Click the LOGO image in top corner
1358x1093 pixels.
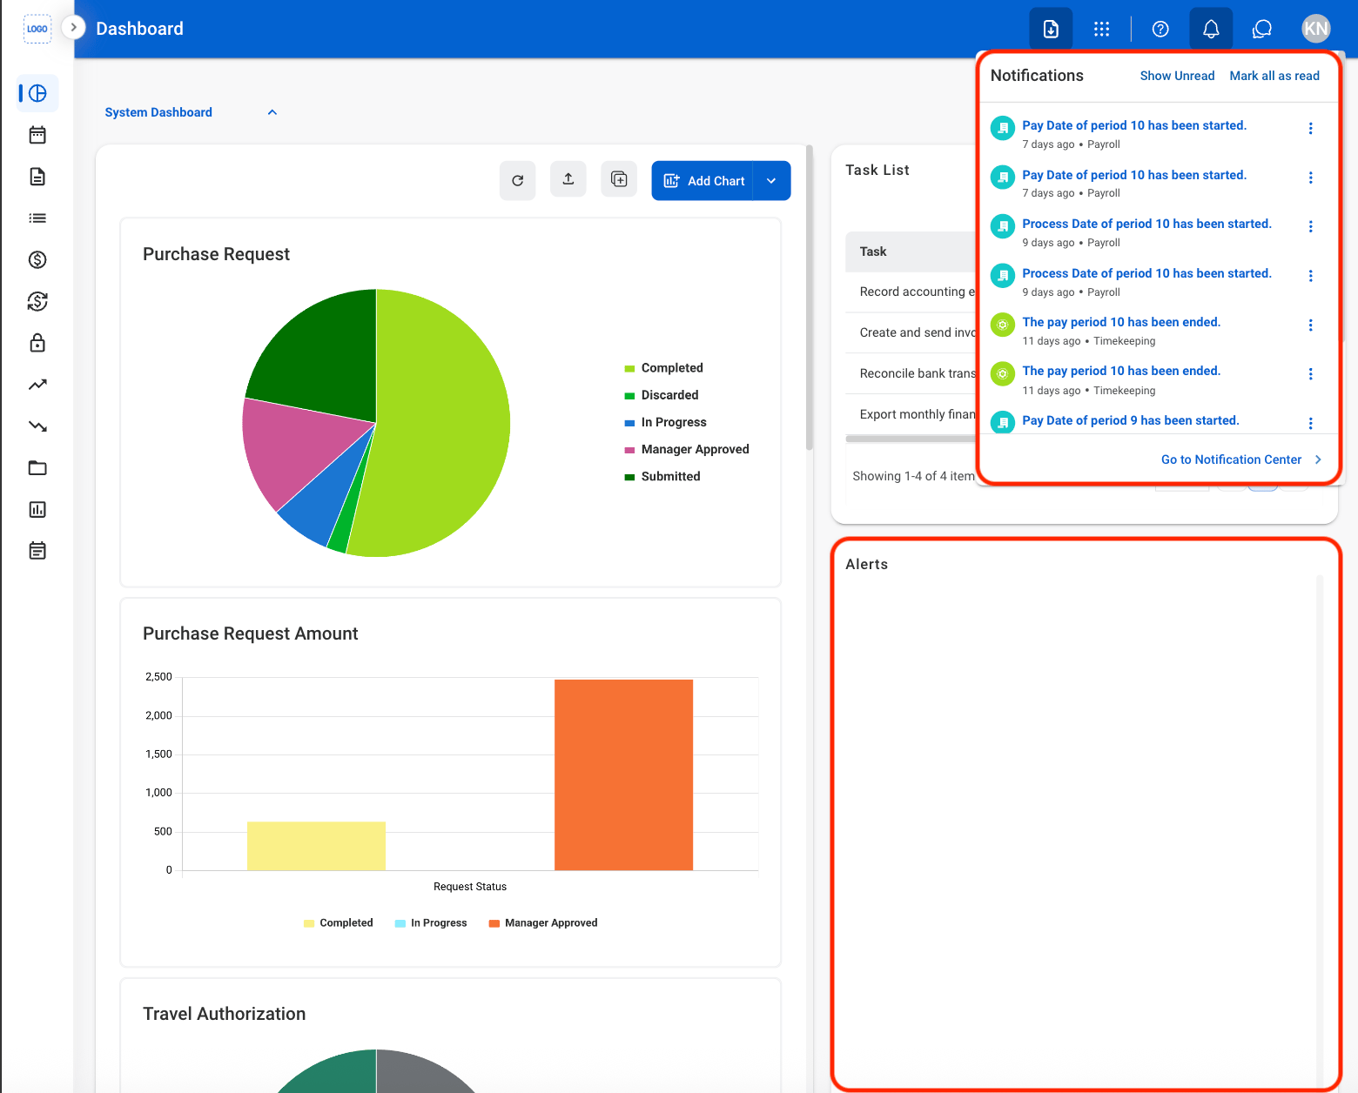point(37,29)
